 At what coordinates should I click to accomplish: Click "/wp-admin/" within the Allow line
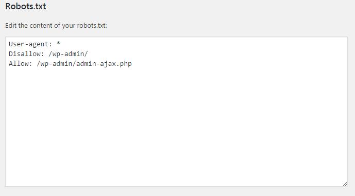[x=56, y=64]
